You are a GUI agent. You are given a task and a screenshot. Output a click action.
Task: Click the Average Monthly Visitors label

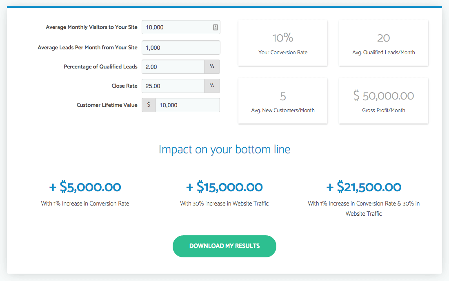tap(91, 27)
